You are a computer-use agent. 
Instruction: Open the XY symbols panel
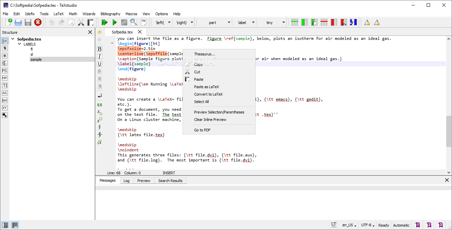coord(5,108)
